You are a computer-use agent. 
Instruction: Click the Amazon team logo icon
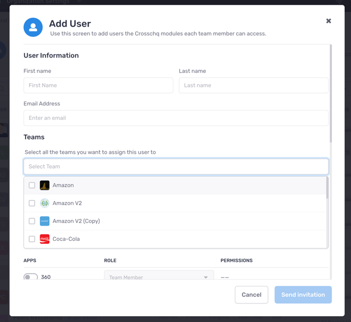(45, 185)
